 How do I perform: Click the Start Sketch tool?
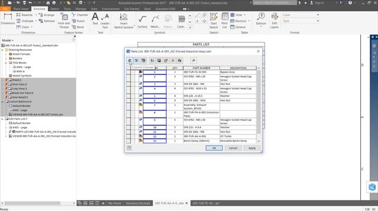214,21
